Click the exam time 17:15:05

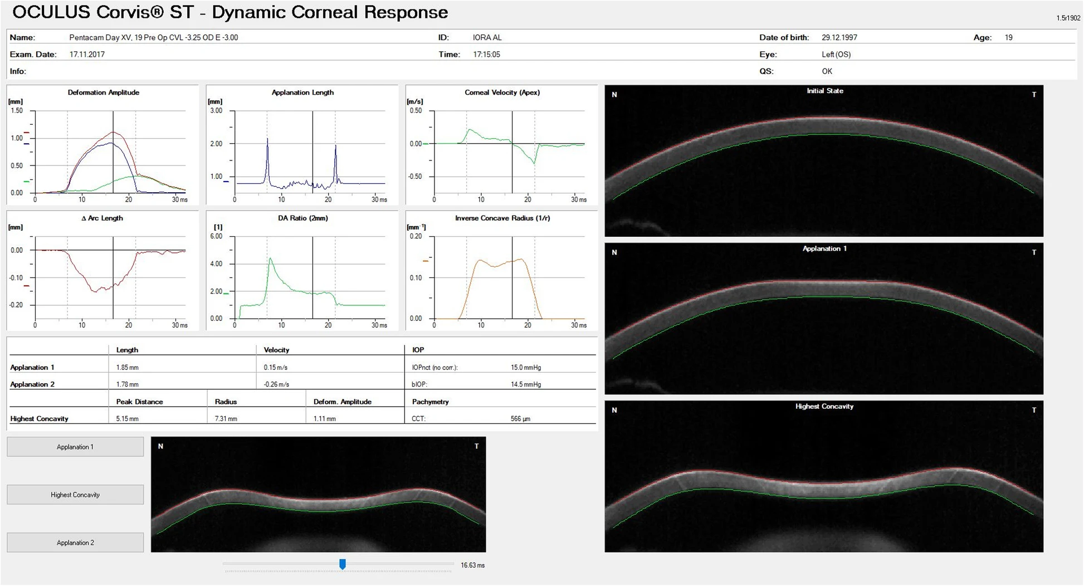486,55
